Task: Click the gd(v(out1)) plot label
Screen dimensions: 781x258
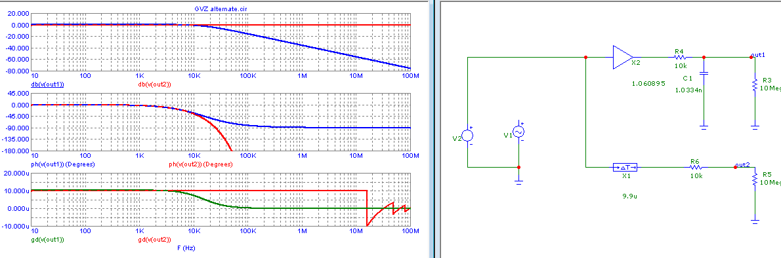Action: click(x=47, y=240)
